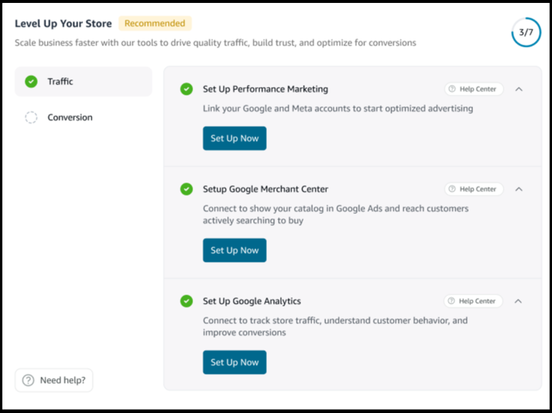Collapse the Set Up Google Analytics section
The image size is (552, 413).
518,301
